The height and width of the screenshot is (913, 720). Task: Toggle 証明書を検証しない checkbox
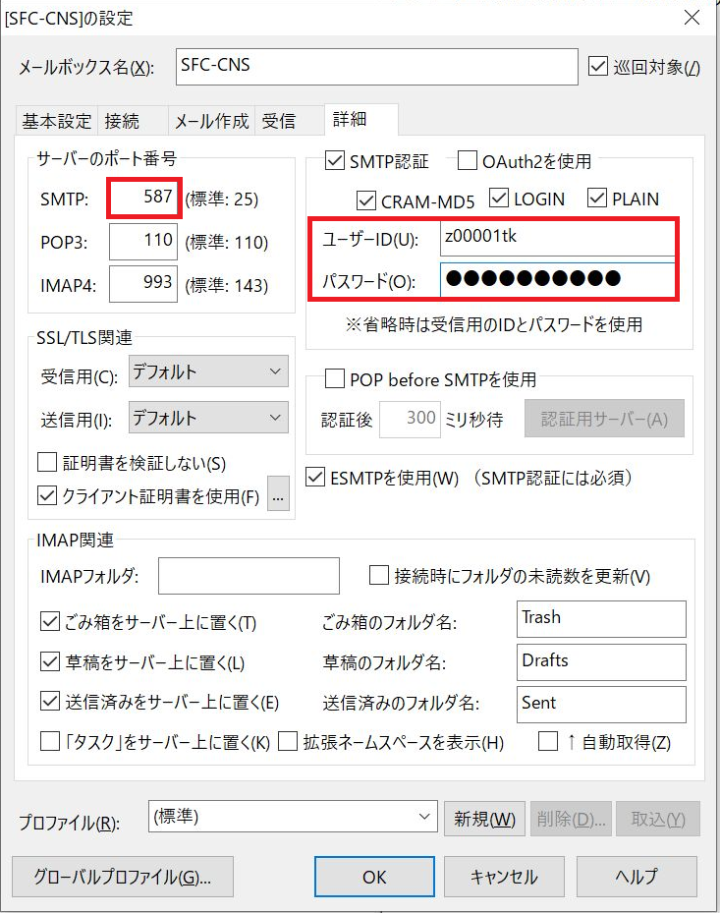click(x=47, y=462)
